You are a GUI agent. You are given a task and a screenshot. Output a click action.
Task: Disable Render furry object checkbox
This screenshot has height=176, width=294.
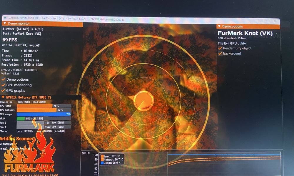point(220,48)
